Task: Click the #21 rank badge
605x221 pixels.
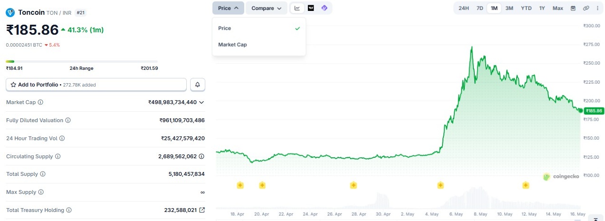Action: (x=81, y=13)
